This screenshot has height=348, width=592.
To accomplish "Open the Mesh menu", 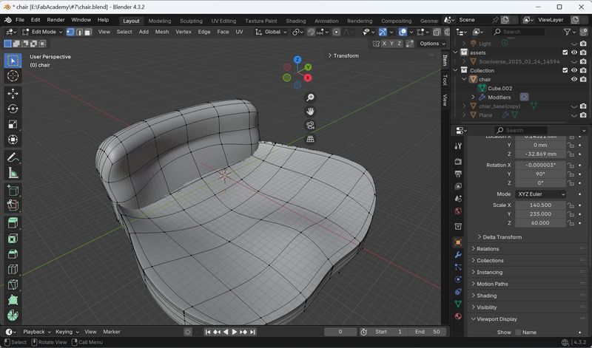I will pos(162,32).
